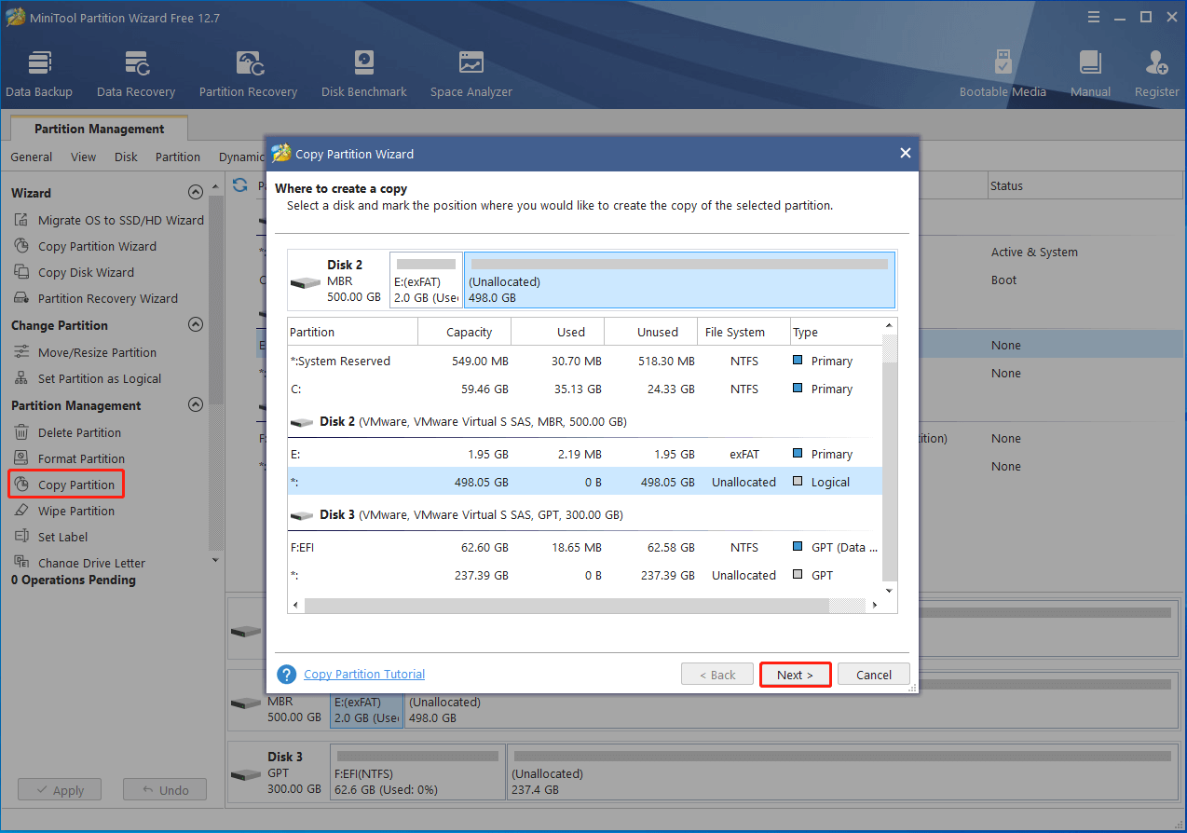
Task: Click Delete Partition in the sidebar
Action: point(67,433)
